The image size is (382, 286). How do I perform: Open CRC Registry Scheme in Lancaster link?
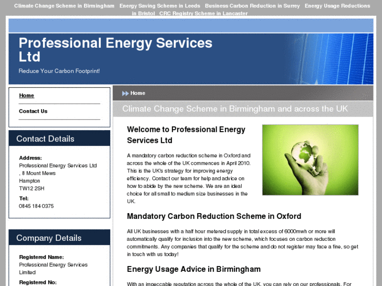pyautogui.click(x=203, y=14)
